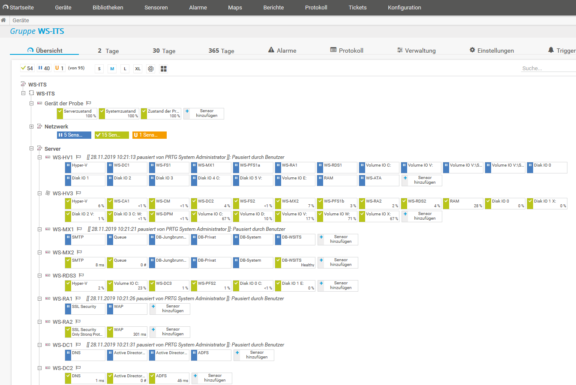The width and height of the screenshot is (576, 385).
Task: Open the WS-PFS2 sensor on WS-RDS3
Action: coord(211,286)
